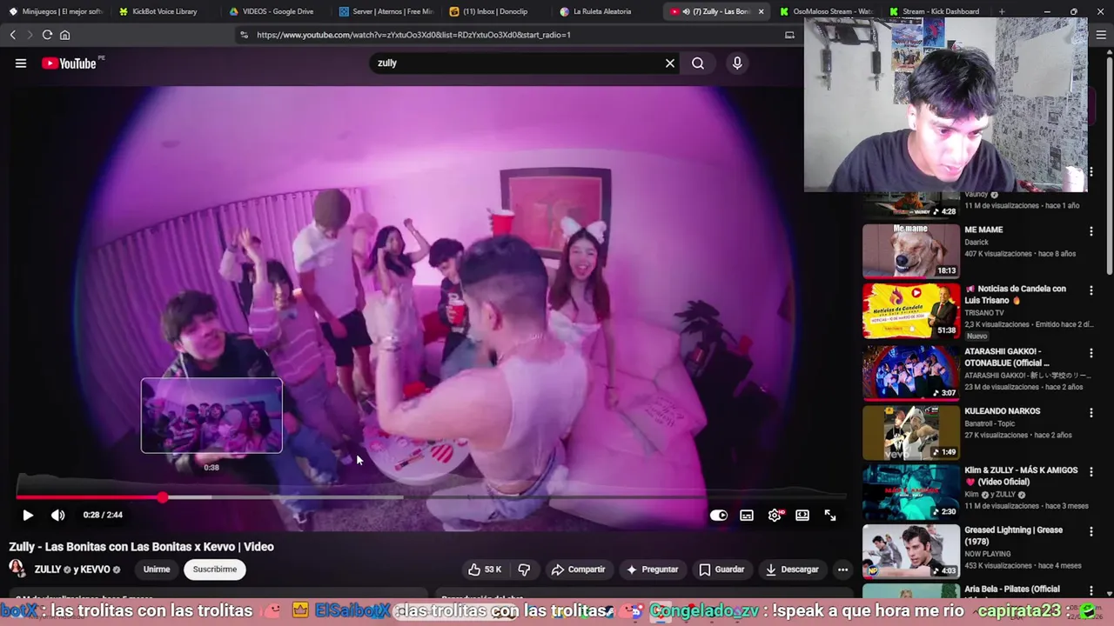Viewport: 1114px width, 626px height.
Task: Open options for KULEANDO NARKOS video
Action: pos(1091,412)
